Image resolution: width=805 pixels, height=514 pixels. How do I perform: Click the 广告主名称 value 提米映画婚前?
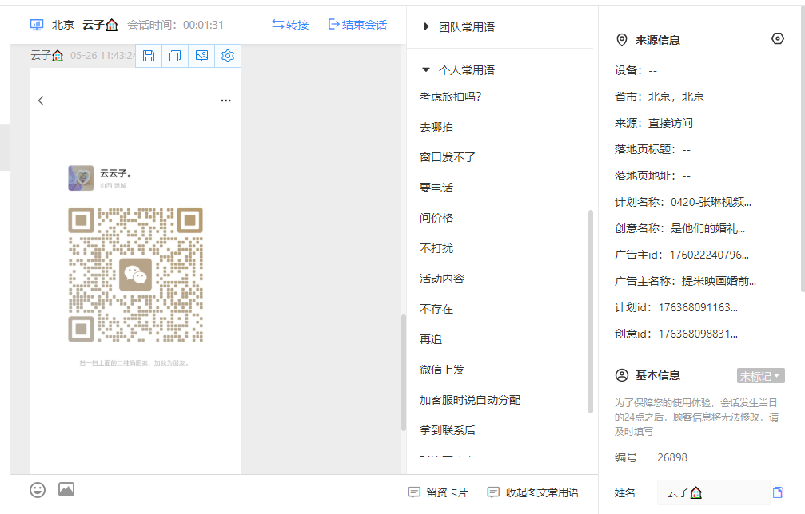(719, 281)
